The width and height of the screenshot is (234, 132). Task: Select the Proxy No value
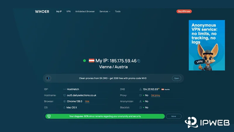tap(147, 95)
